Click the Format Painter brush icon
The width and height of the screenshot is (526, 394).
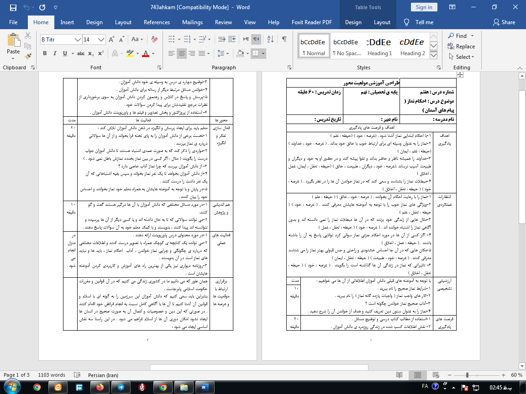pyautogui.click(x=28, y=57)
